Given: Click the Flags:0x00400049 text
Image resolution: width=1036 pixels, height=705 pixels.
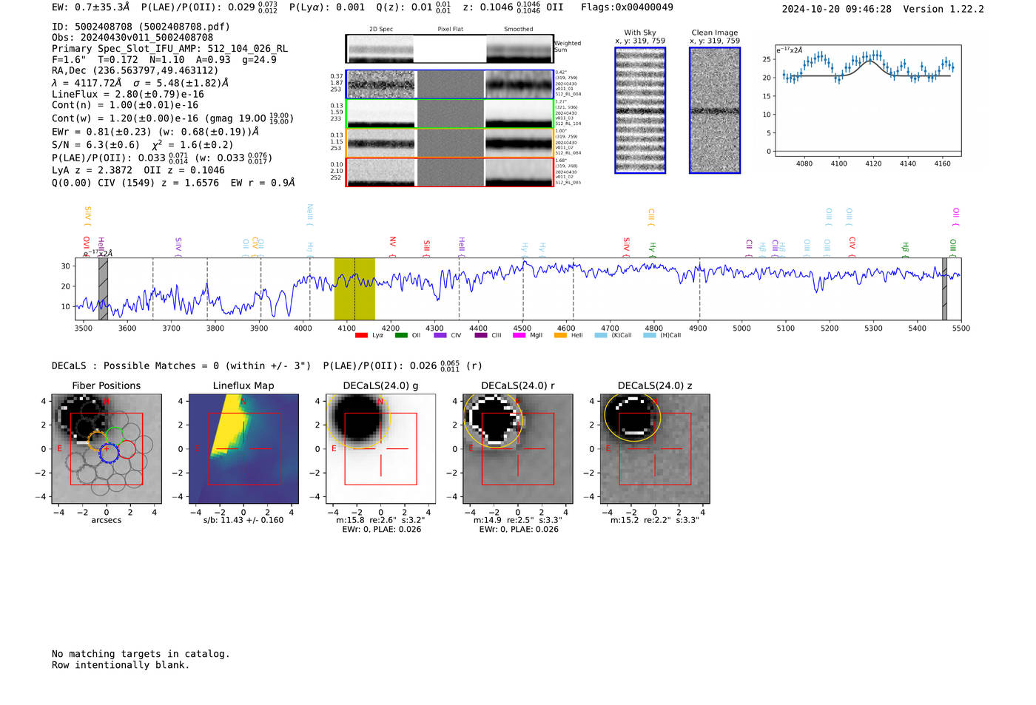Looking at the screenshot, I should point(627,7).
